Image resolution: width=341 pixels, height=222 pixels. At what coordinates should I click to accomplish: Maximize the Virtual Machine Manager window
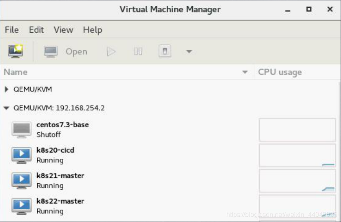309,9
